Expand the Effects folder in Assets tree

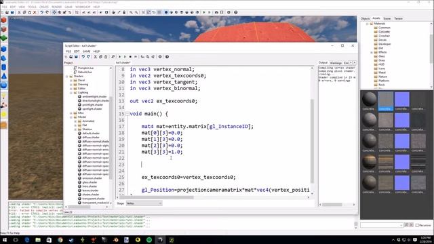(x=372, y=52)
